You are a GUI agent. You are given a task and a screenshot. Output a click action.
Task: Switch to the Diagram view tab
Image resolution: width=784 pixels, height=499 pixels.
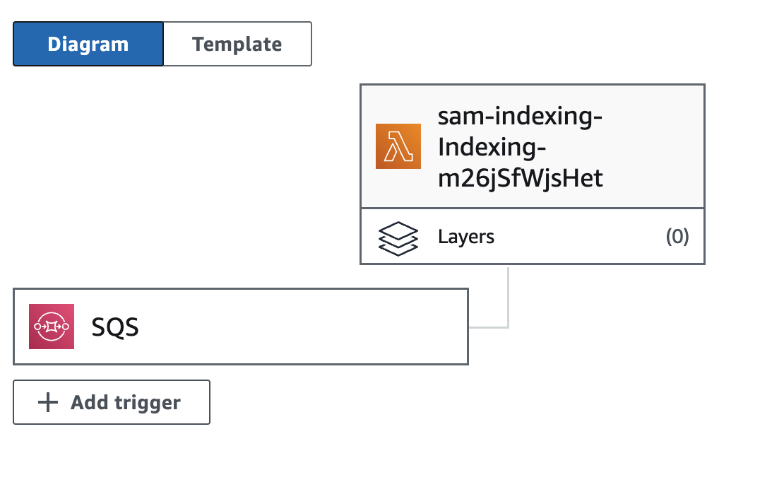point(88,44)
